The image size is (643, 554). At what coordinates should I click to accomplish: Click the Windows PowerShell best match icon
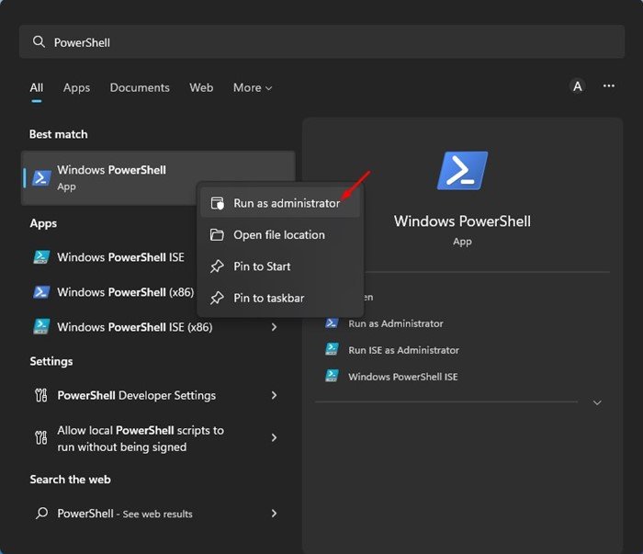point(41,178)
